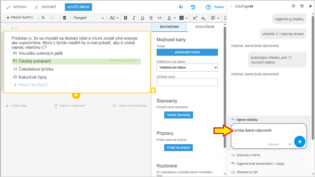The width and height of the screenshot is (315, 177).
Task: Select the NASTAVENIA tab
Action: 169,27
